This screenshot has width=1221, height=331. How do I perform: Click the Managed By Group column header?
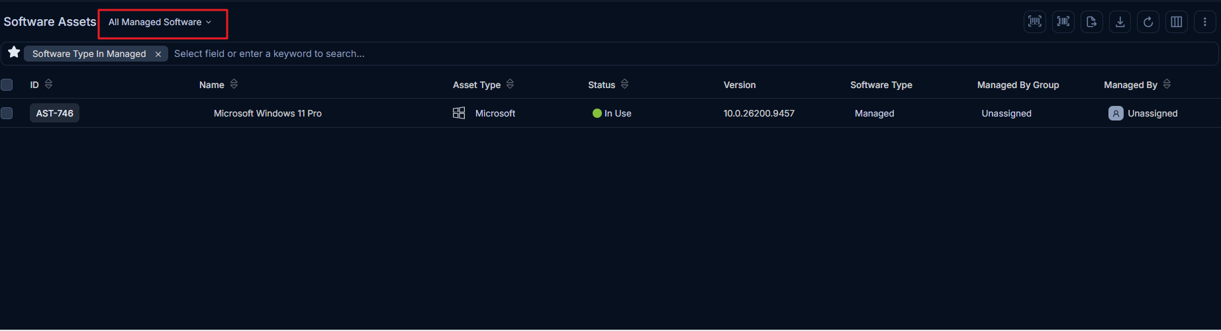tap(1018, 85)
